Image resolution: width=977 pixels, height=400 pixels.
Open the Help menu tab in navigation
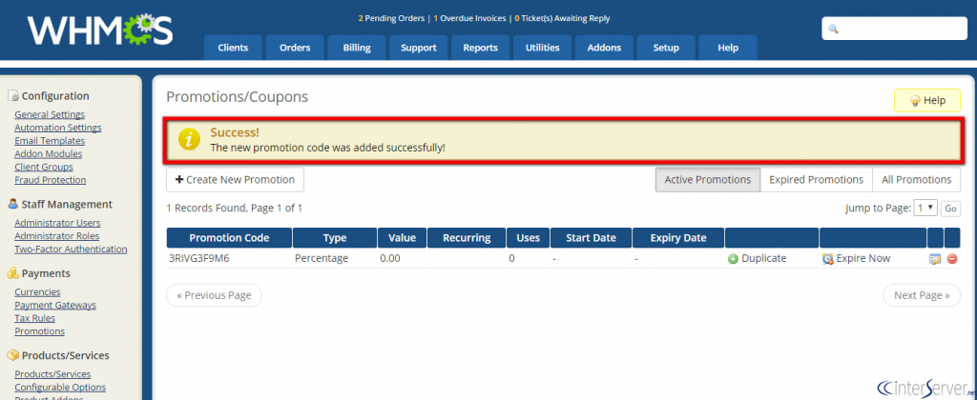[728, 48]
